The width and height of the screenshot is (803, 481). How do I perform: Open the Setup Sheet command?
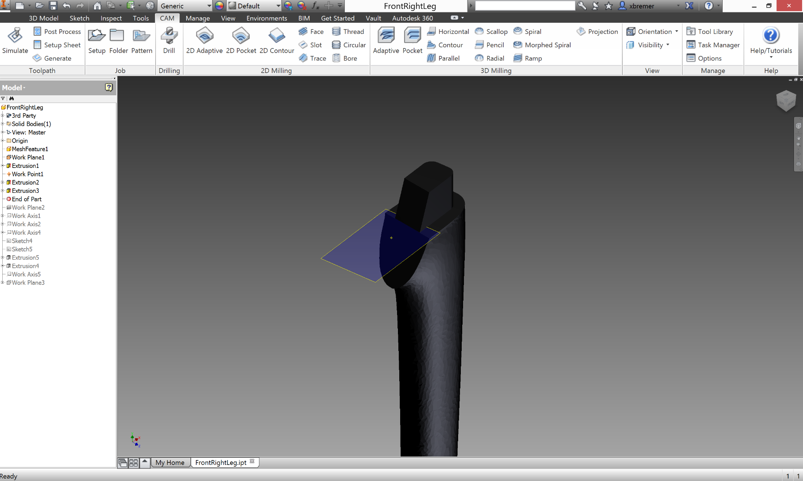(57, 45)
